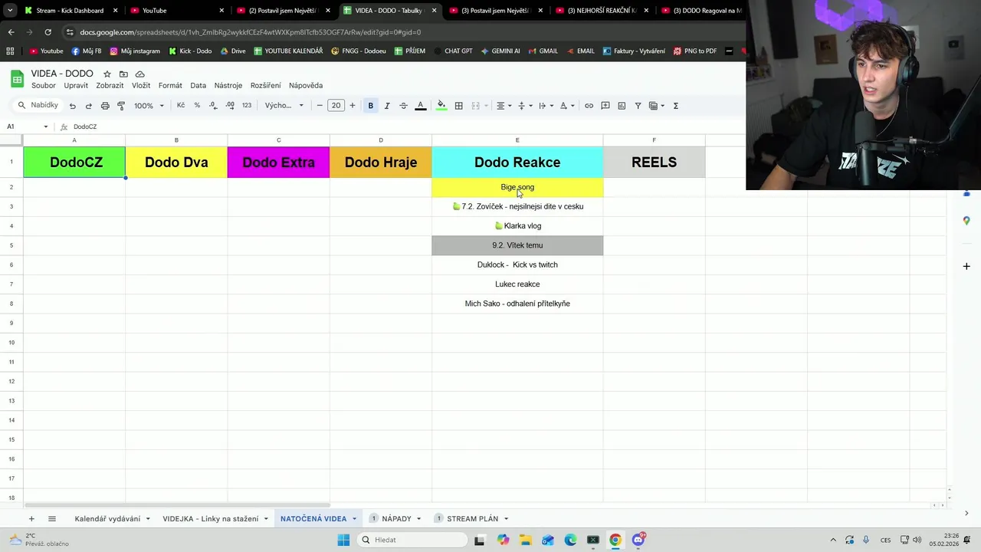The height and width of the screenshot is (552, 981).
Task: Open Nápověda menu
Action: click(306, 85)
